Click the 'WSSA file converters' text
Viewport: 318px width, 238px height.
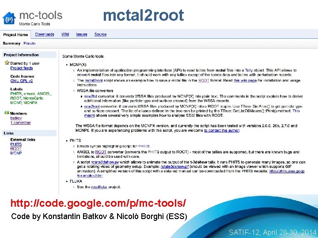pos(95,91)
